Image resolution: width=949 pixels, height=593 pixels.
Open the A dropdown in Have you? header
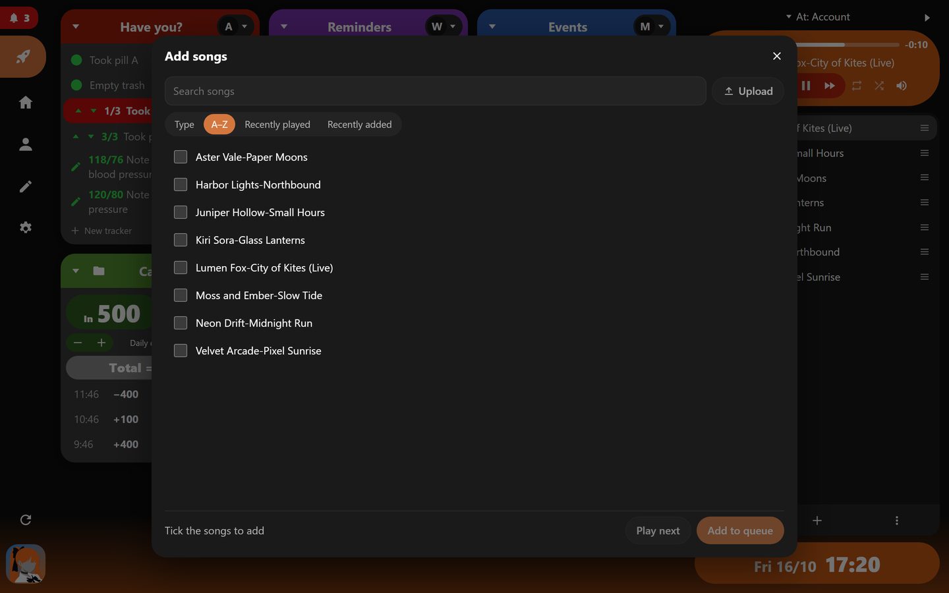click(x=235, y=26)
